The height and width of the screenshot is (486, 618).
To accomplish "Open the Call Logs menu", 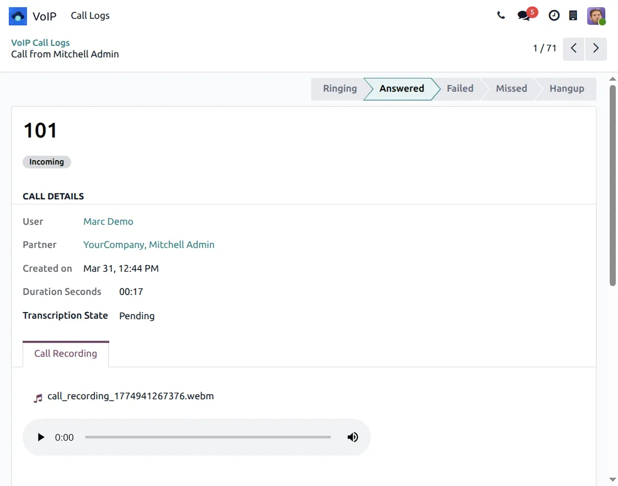I will [90, 15].
